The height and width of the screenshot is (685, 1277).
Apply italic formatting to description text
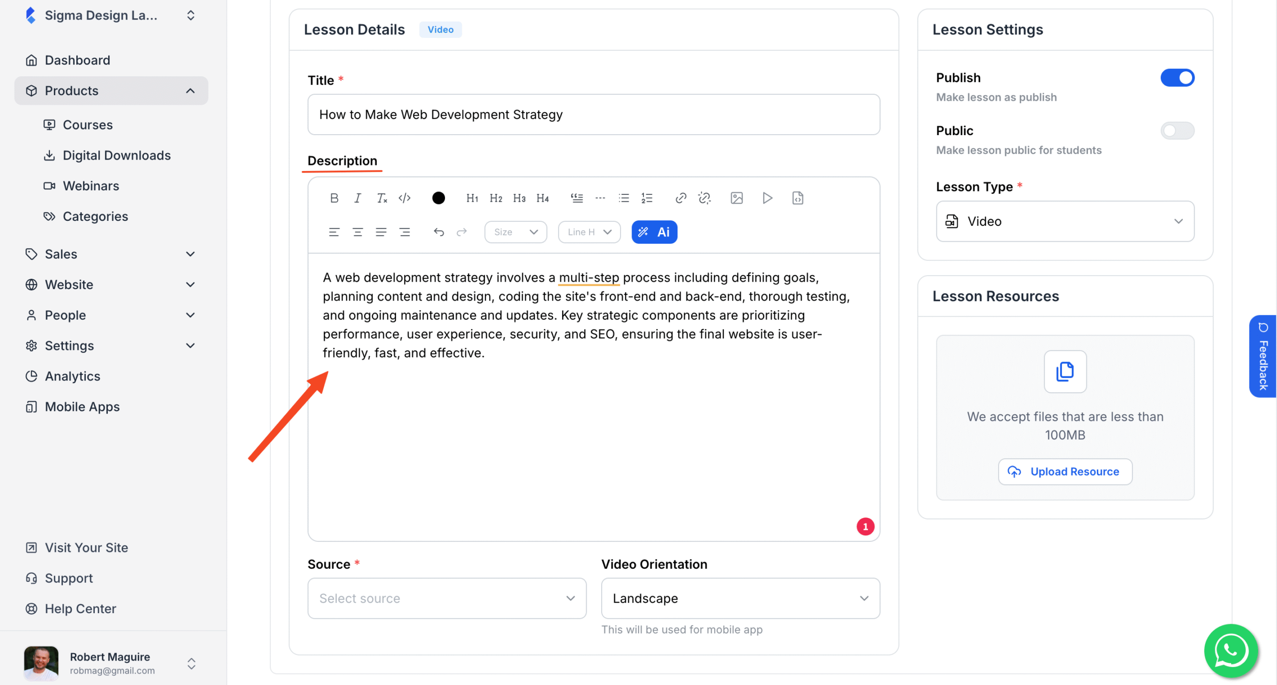point(357,198)
